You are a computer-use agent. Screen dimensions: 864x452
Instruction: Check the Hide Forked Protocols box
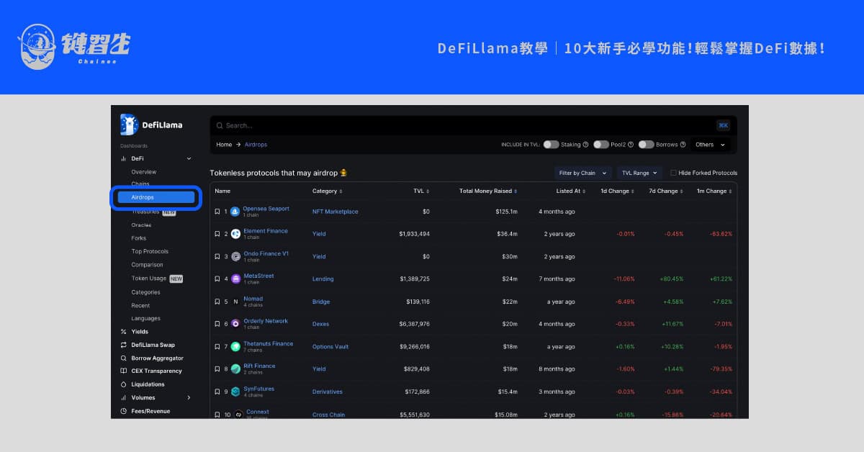[673, 173]
